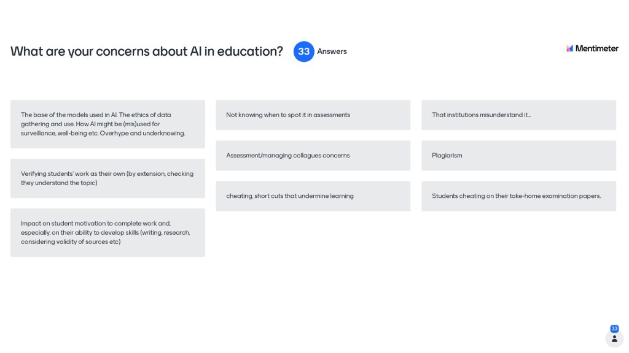Click 'Assessment/managing collagues concerns' response
This screenshot has width=629, height=353.
click(x=313, y=156)
